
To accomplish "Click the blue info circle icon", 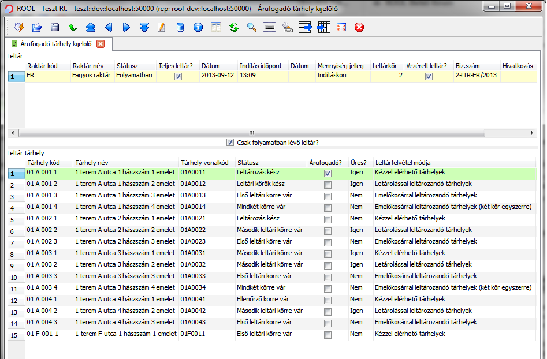I will pyautogui.click(x=198, y=27).
